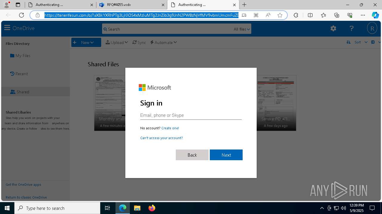Select Recent in Files Directory

(x=19, y=74)
